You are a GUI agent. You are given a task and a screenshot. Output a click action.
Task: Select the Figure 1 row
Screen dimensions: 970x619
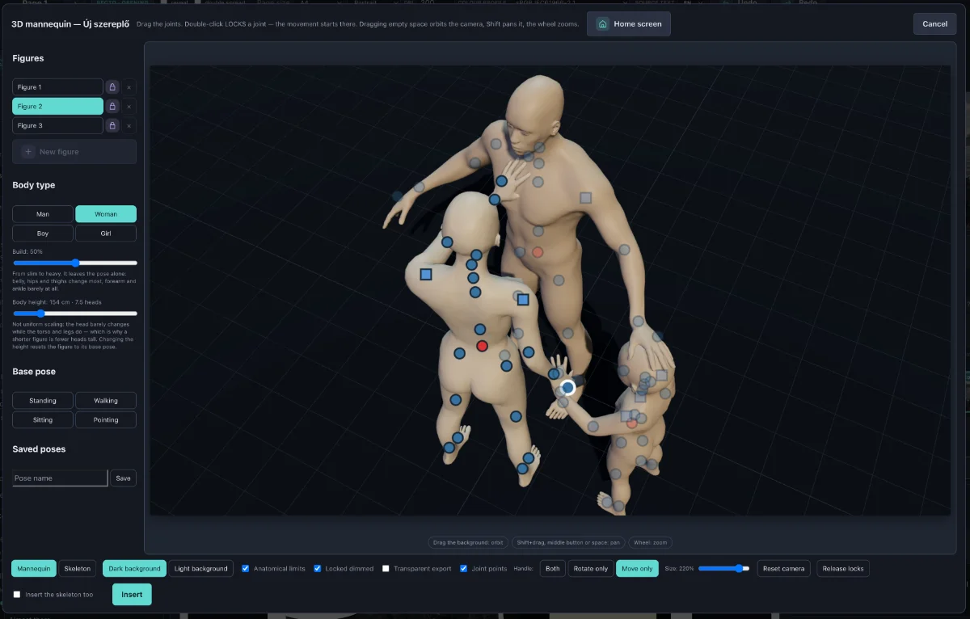[57, 86]
